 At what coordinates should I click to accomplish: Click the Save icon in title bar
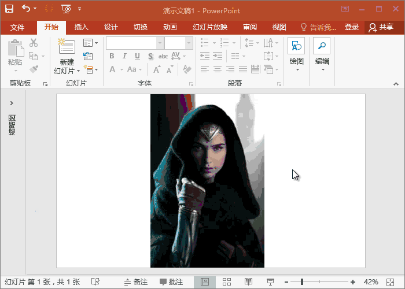click(x=9, y=9)
